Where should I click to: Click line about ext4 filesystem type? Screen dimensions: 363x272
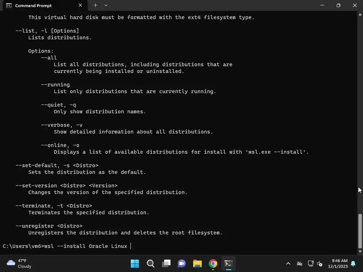click(141, 17)
